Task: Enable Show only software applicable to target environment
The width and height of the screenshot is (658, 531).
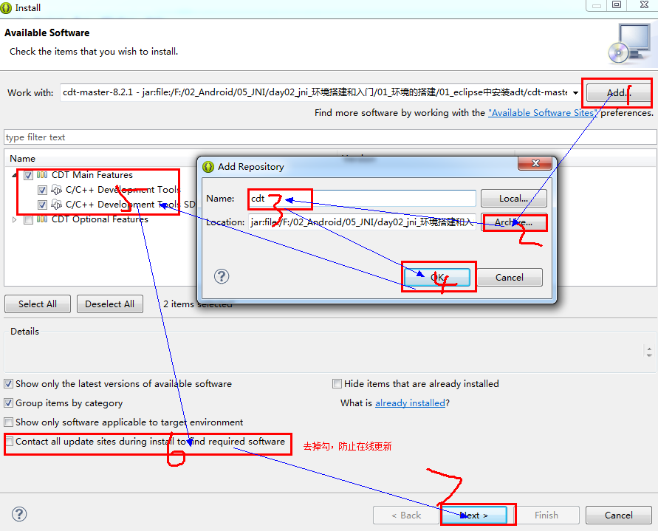Action: pyautogui.click(x=8, y=422)
